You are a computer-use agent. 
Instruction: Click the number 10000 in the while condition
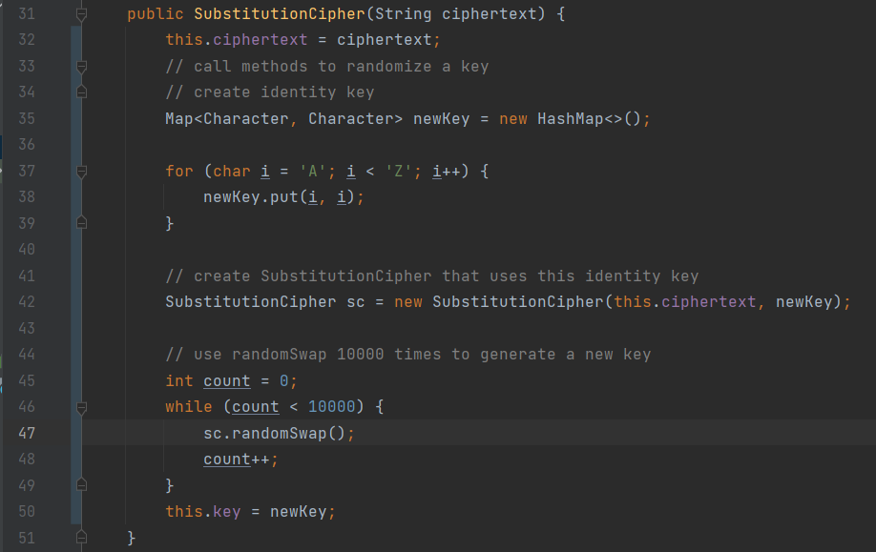click(331, 407)
